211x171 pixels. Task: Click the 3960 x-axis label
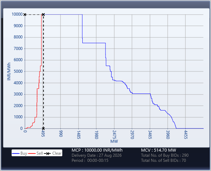pos(168,135)
